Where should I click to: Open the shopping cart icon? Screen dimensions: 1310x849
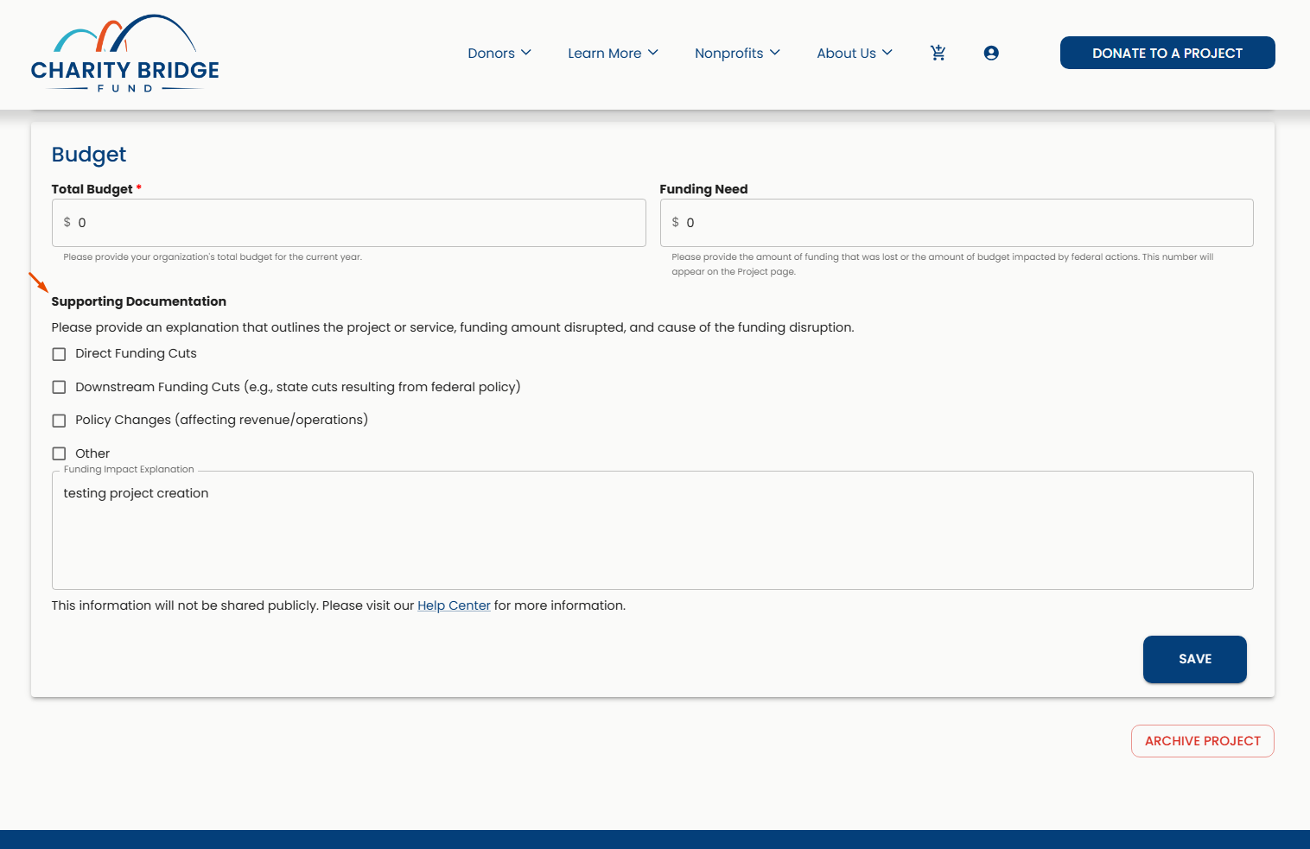(x=938, y=53)
